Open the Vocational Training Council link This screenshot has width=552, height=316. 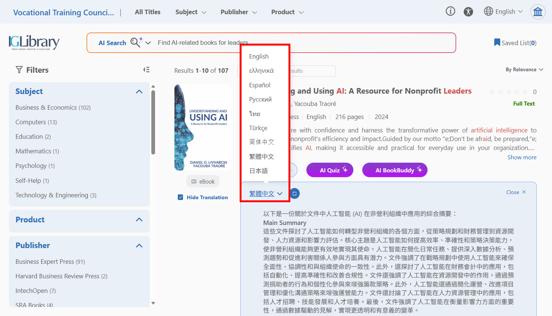pos(64,12)
